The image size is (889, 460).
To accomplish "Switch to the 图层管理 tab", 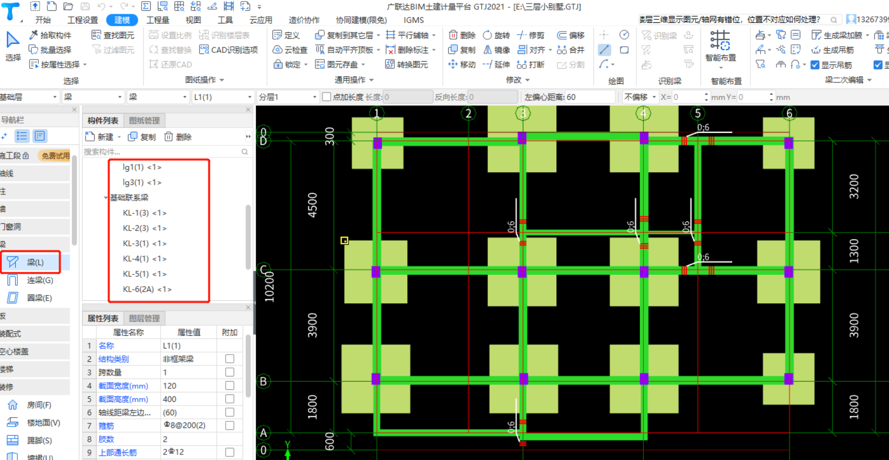I will (144, 318).
